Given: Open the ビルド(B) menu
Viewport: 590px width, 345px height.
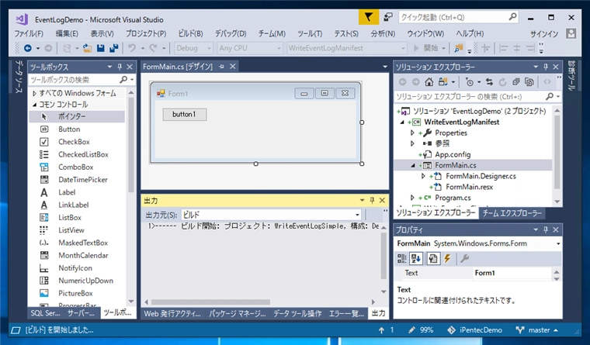Looking at the screenshot, I should (190, 34).
